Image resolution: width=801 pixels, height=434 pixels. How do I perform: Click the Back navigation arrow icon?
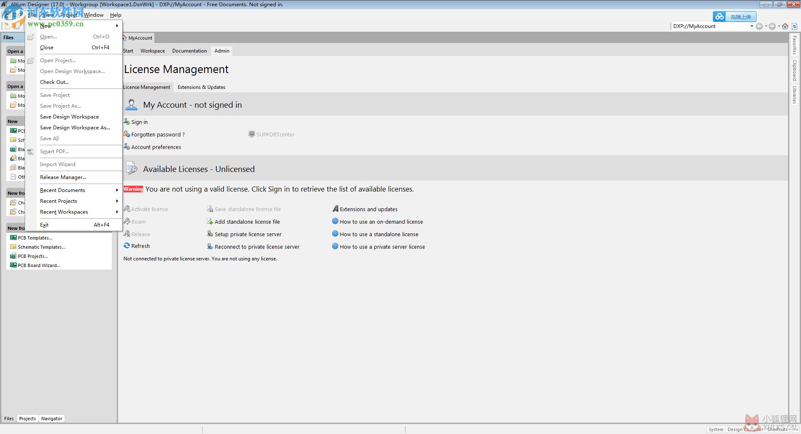coord(759,26)
